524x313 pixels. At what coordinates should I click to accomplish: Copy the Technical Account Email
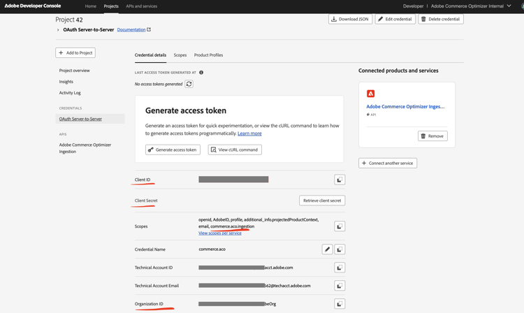pyautogui.click(x=340, y=286)
